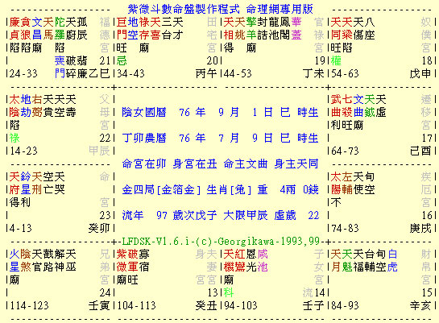Click the 流年 97 歲次戊子 text
Viewport: 439px width, 323px height.
click(x=169, y=215)
